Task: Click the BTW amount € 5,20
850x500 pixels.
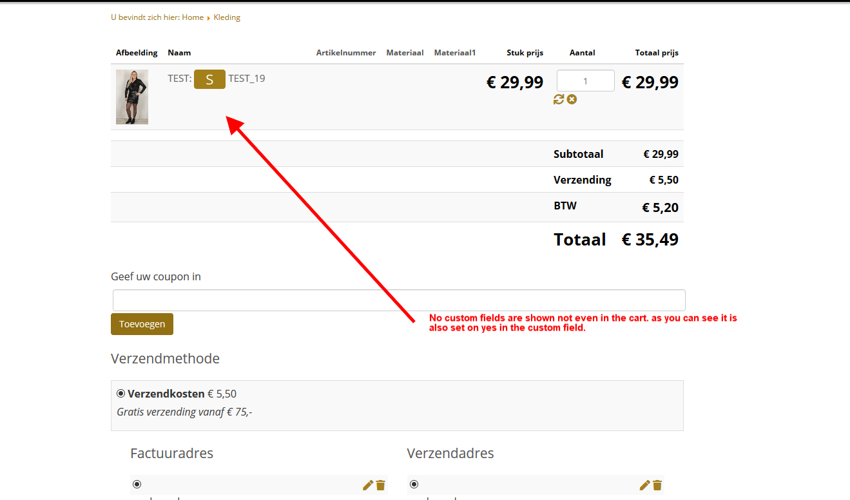Action: click(x=661, y=207)
